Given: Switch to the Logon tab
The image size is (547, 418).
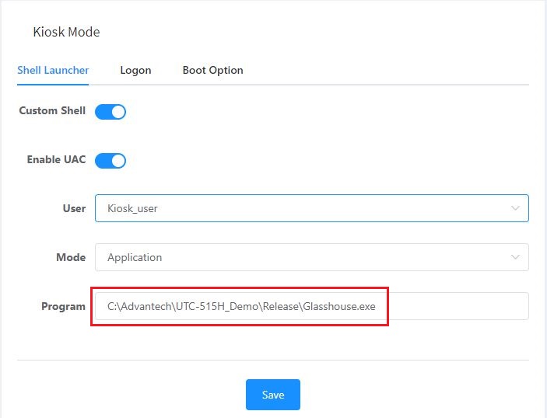Looking at the screenshot, I should [135, 70].
